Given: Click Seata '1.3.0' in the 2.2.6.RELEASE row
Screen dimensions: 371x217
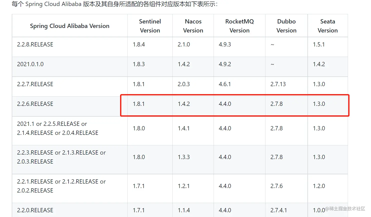Looking at the screenshot, I should pyautogui.click(x=319, y=104).
